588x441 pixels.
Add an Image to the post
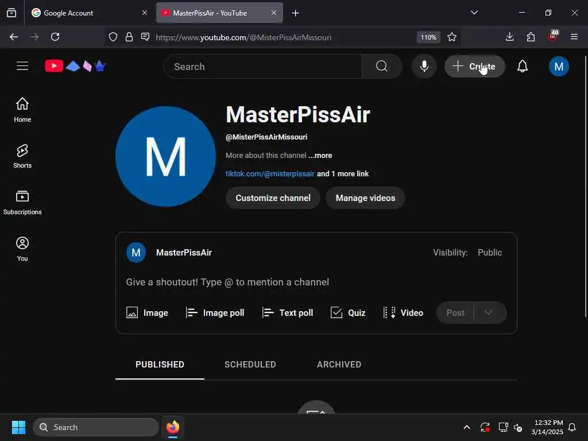click(x=147, y=312)
